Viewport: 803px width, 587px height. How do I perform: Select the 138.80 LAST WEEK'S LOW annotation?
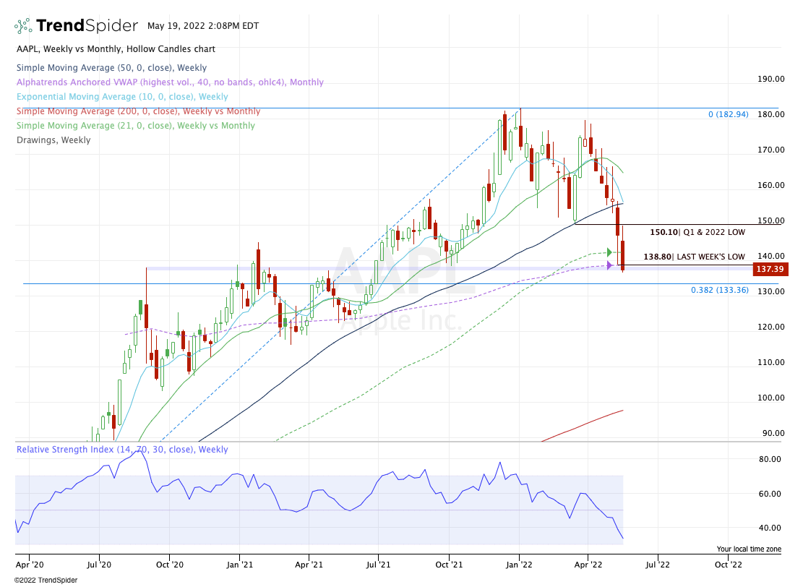tap(694, 257)
